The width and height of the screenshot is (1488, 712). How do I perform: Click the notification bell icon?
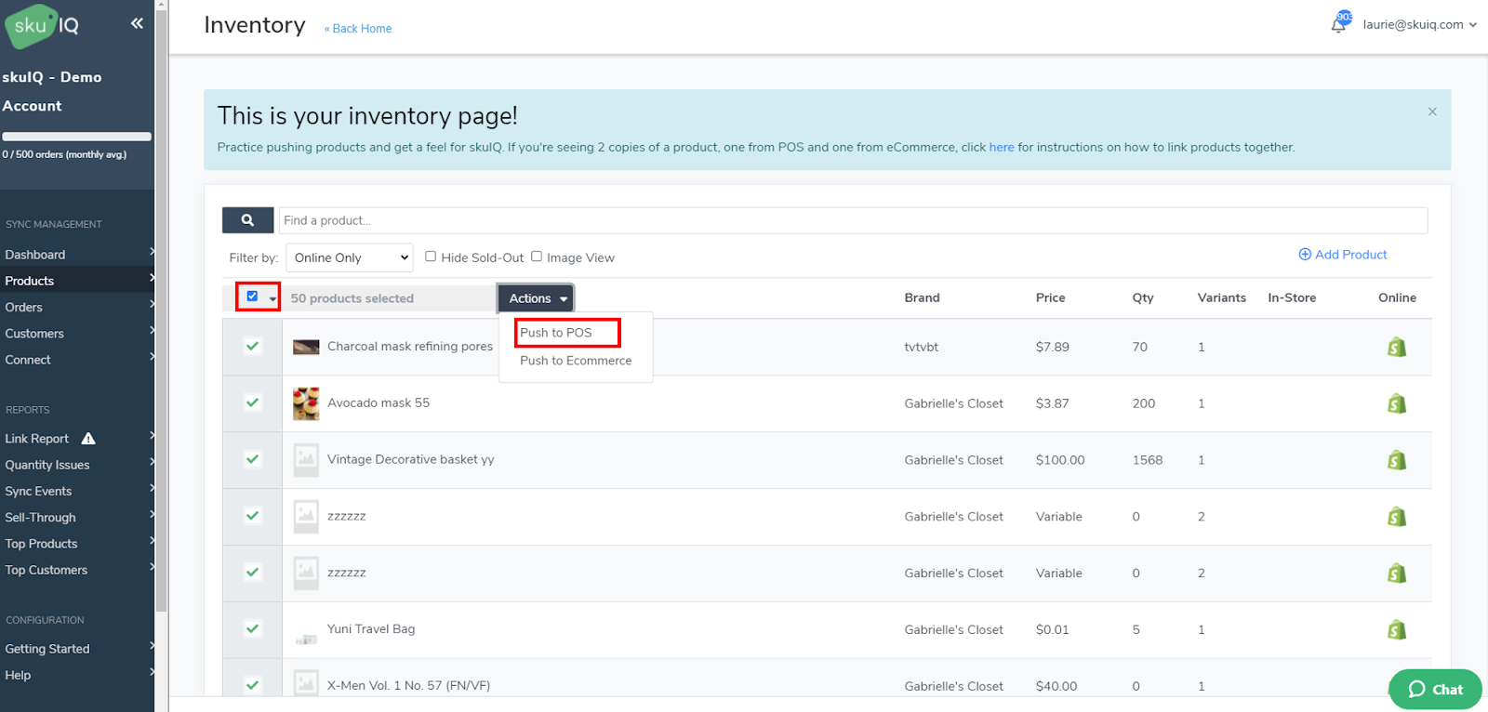tap(1338, 25)
